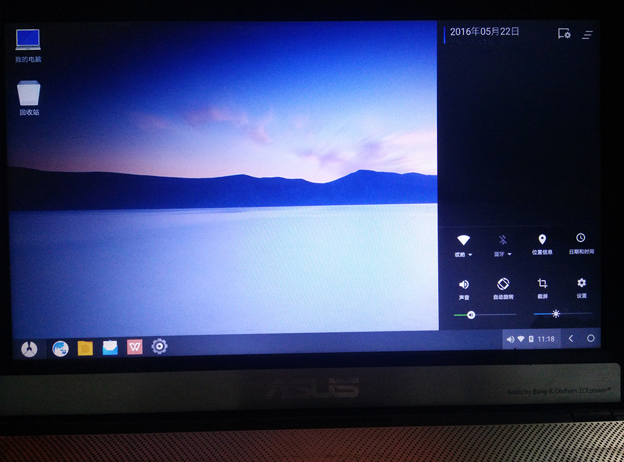Adjust the brightness slider sun knob
The height and width of the screenshot is (462, 624).
pos(556,314)
